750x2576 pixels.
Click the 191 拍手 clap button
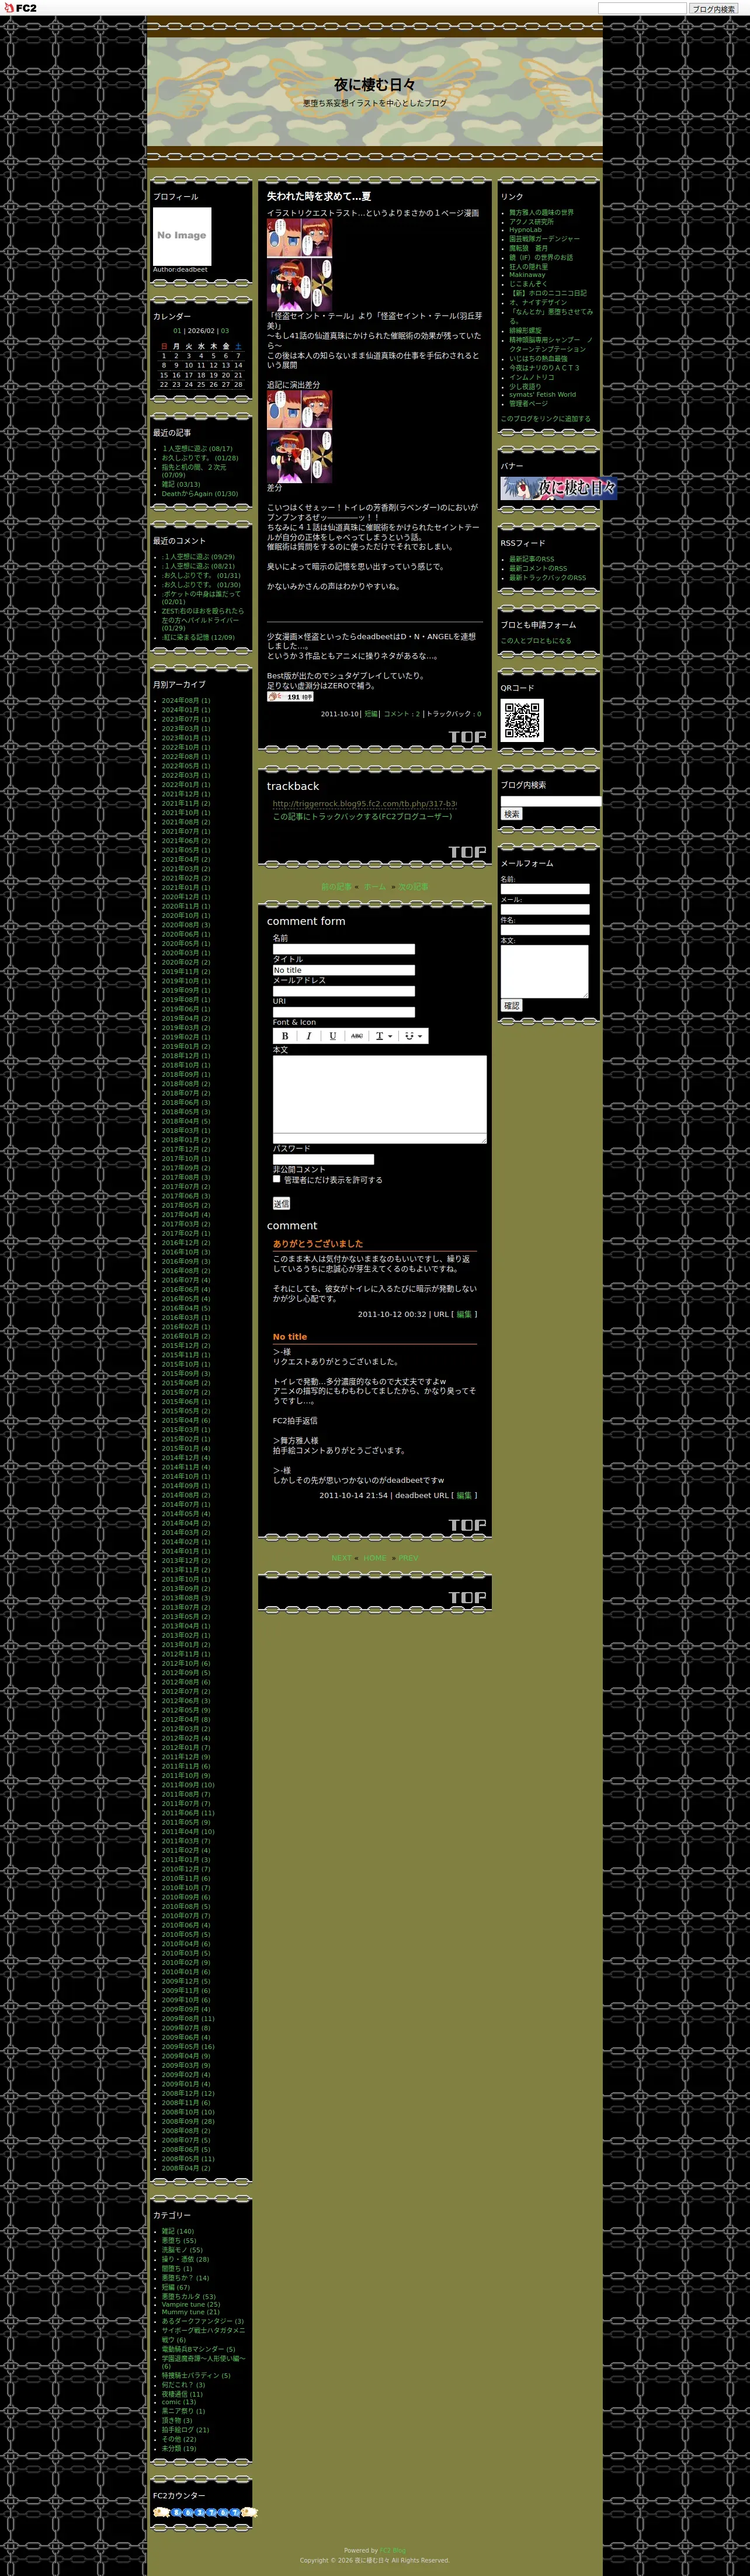coord(290,697)
